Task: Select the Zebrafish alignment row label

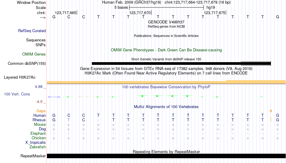Action: [x=38, y=147]
